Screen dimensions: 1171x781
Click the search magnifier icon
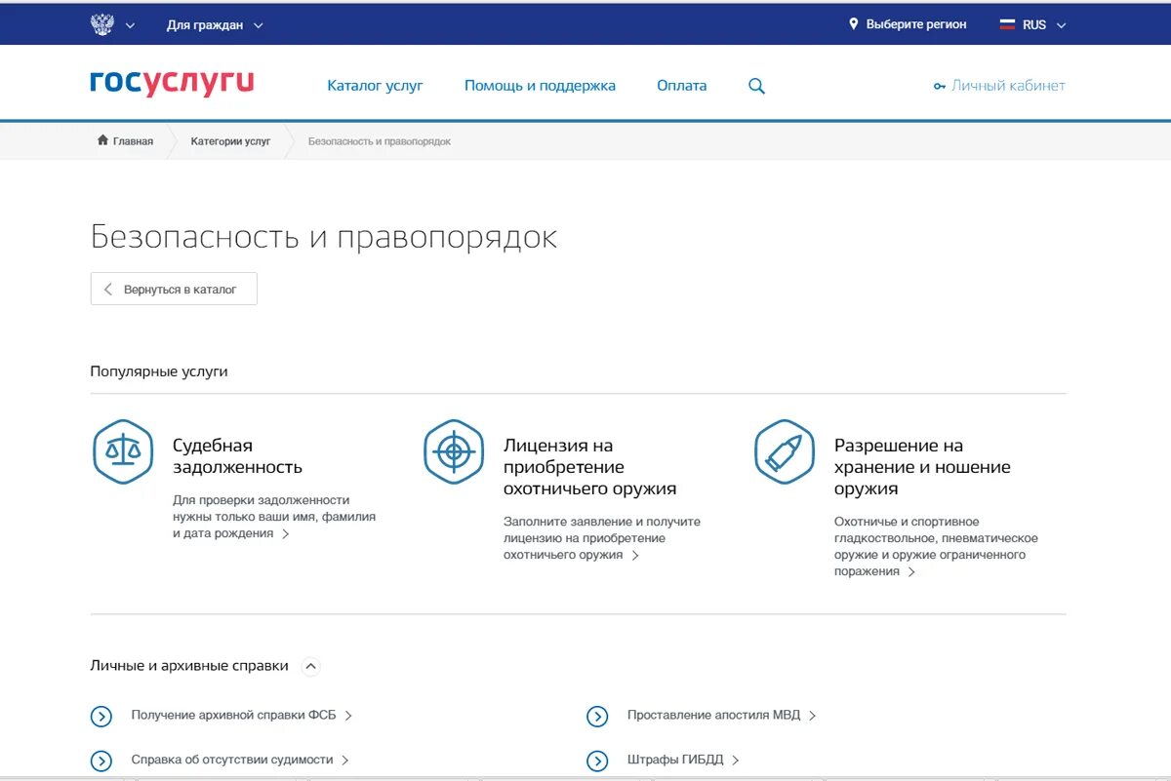pyautogui.click(x=756, y=86)
